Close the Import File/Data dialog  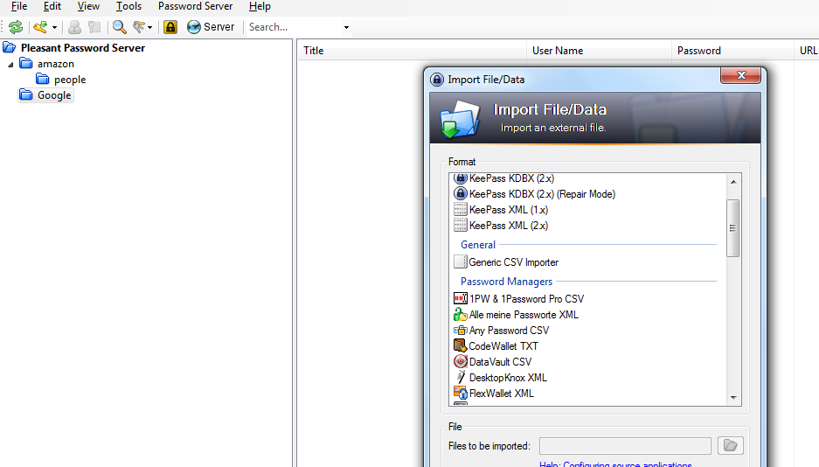pos(740,75)
